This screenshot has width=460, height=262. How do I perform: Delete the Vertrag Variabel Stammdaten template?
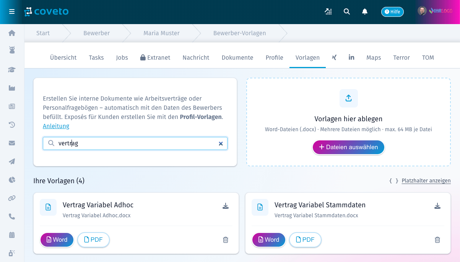(437, 240)
